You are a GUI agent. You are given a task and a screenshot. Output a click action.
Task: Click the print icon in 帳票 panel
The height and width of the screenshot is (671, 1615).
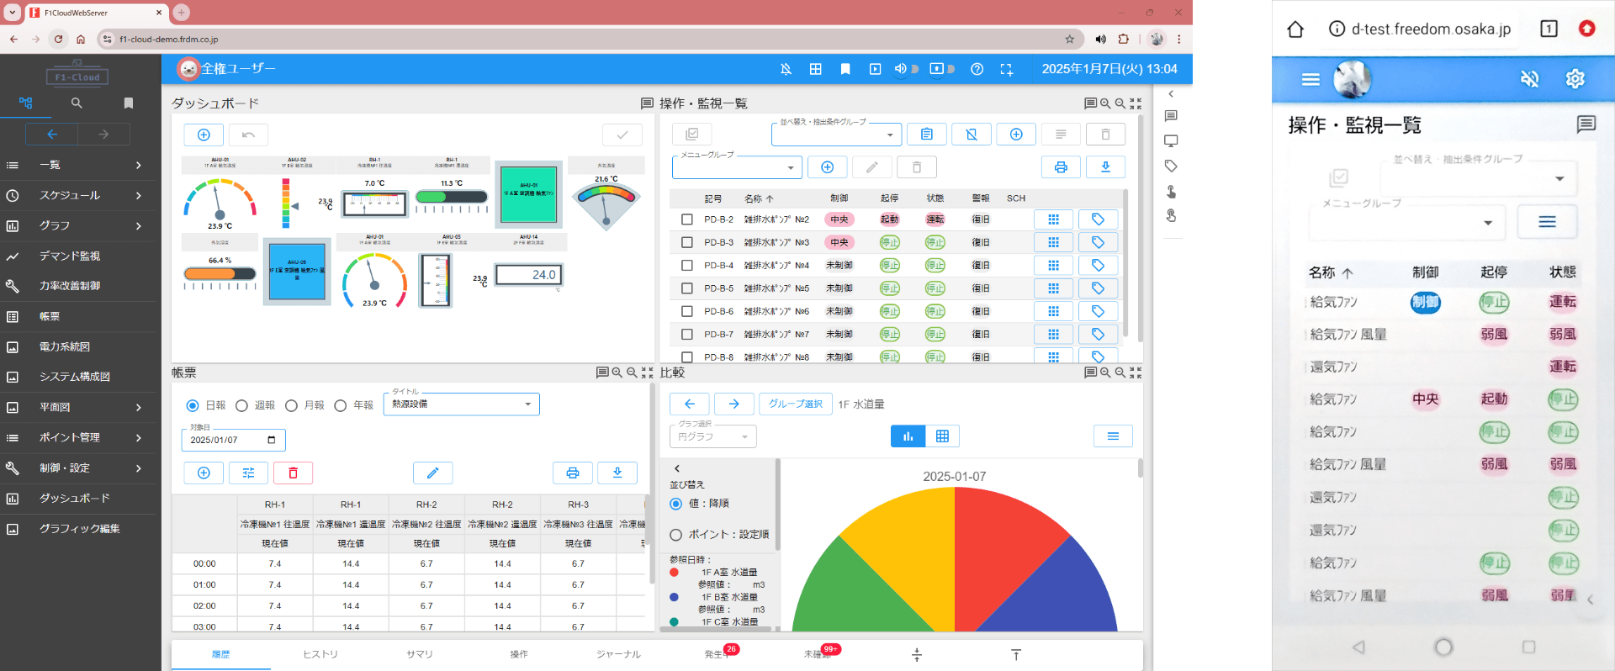coord(572,473)
